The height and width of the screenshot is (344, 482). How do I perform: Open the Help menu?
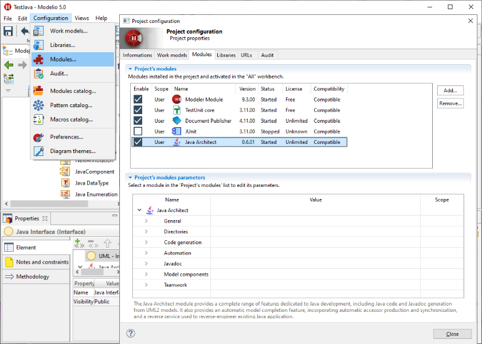pyautogui.click(x=101, y=18)
